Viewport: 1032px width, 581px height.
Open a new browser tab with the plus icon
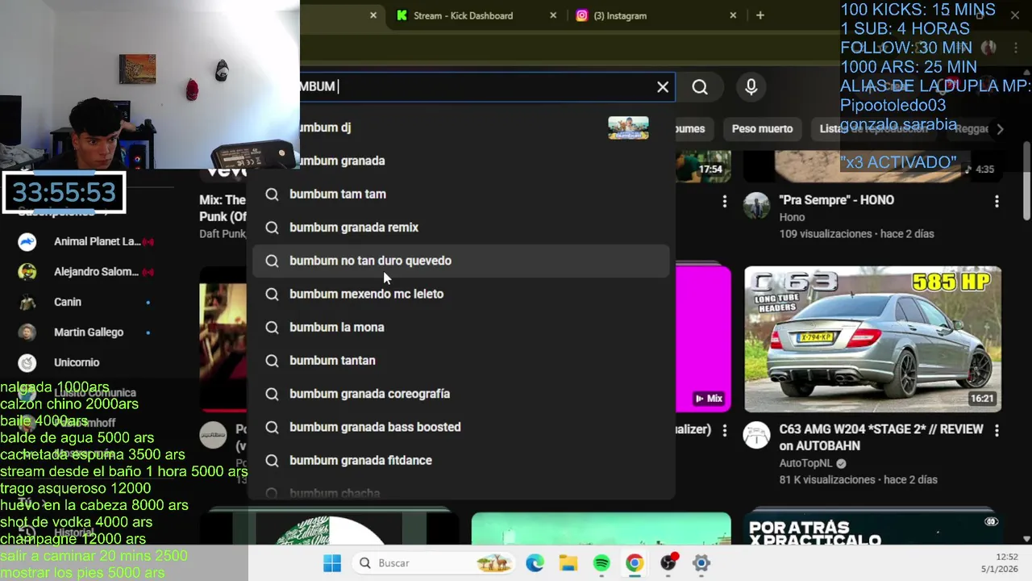pyautogui.click(x=759, y=15)
